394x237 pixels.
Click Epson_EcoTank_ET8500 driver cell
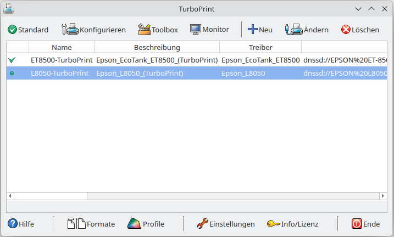pyautogui.click(x=260, y=60)
